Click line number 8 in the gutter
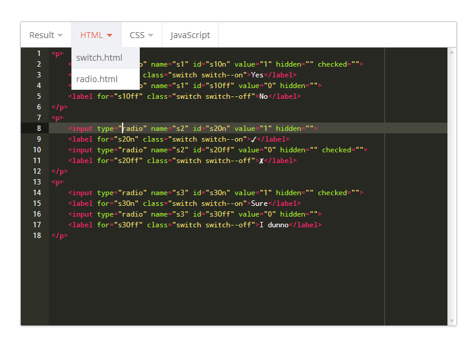Viewport: 476px width, 357px height. tap(39, 129)
